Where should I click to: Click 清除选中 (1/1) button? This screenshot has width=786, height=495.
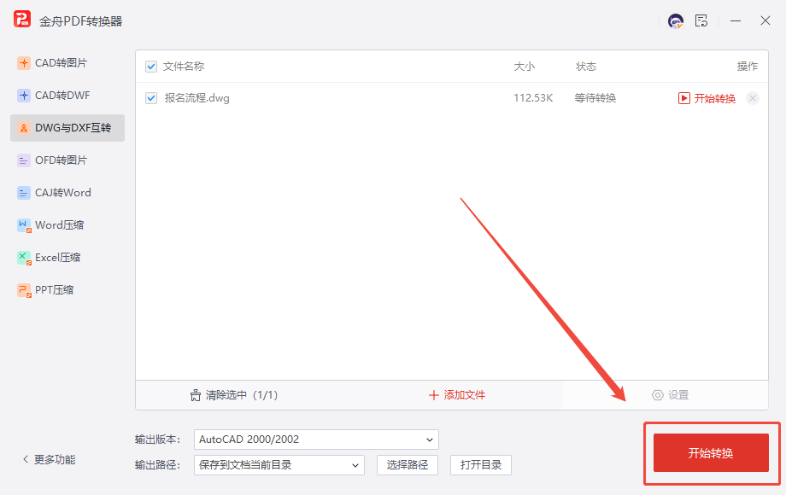[x=234, y=395]
